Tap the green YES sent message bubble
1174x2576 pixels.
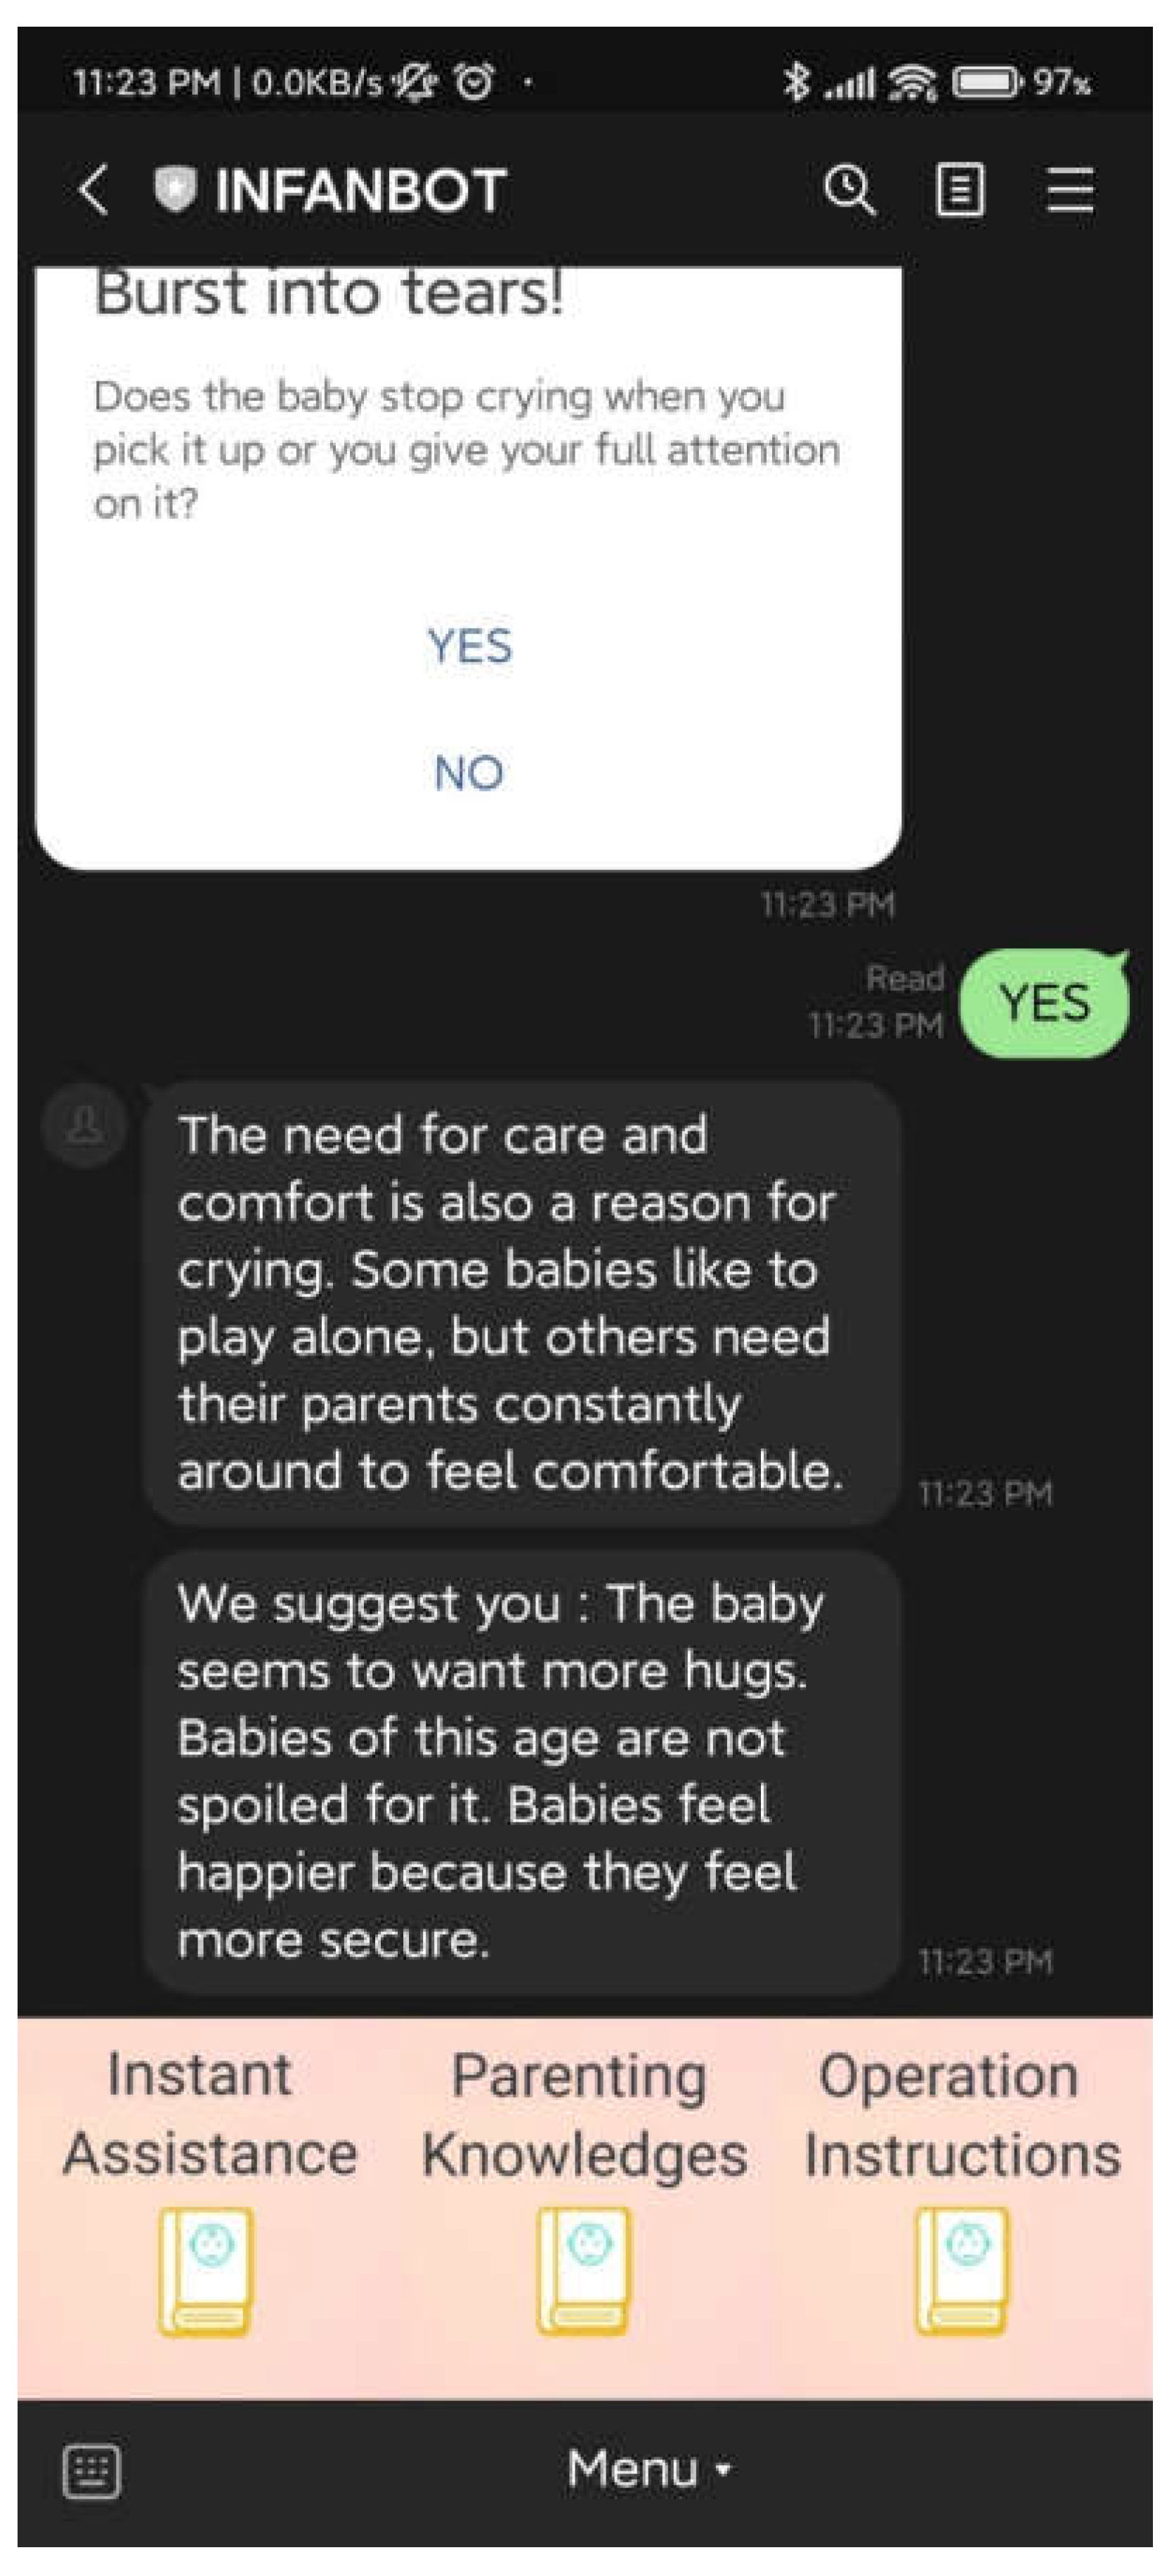[1043, 1003]
